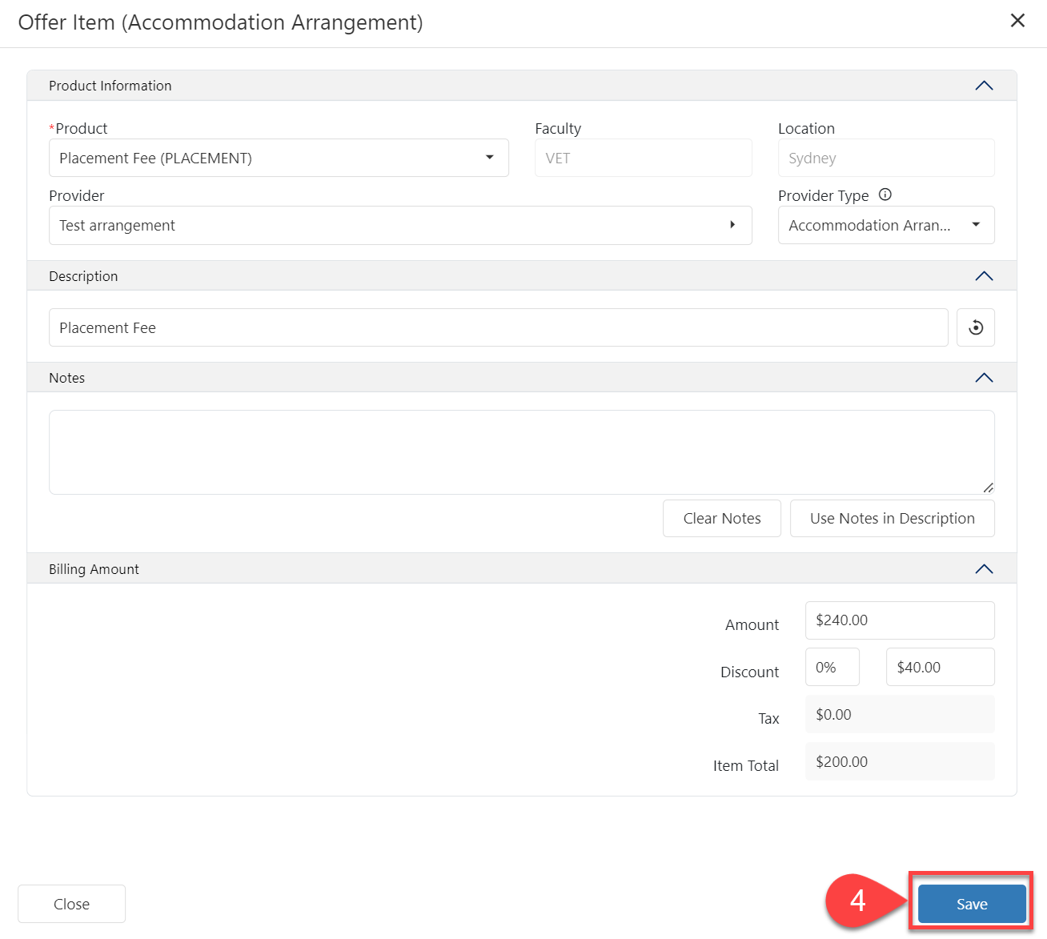The image size is (1047, 939).
Task: Collapse the Description section chevron
Action: [x=984, y=276]
